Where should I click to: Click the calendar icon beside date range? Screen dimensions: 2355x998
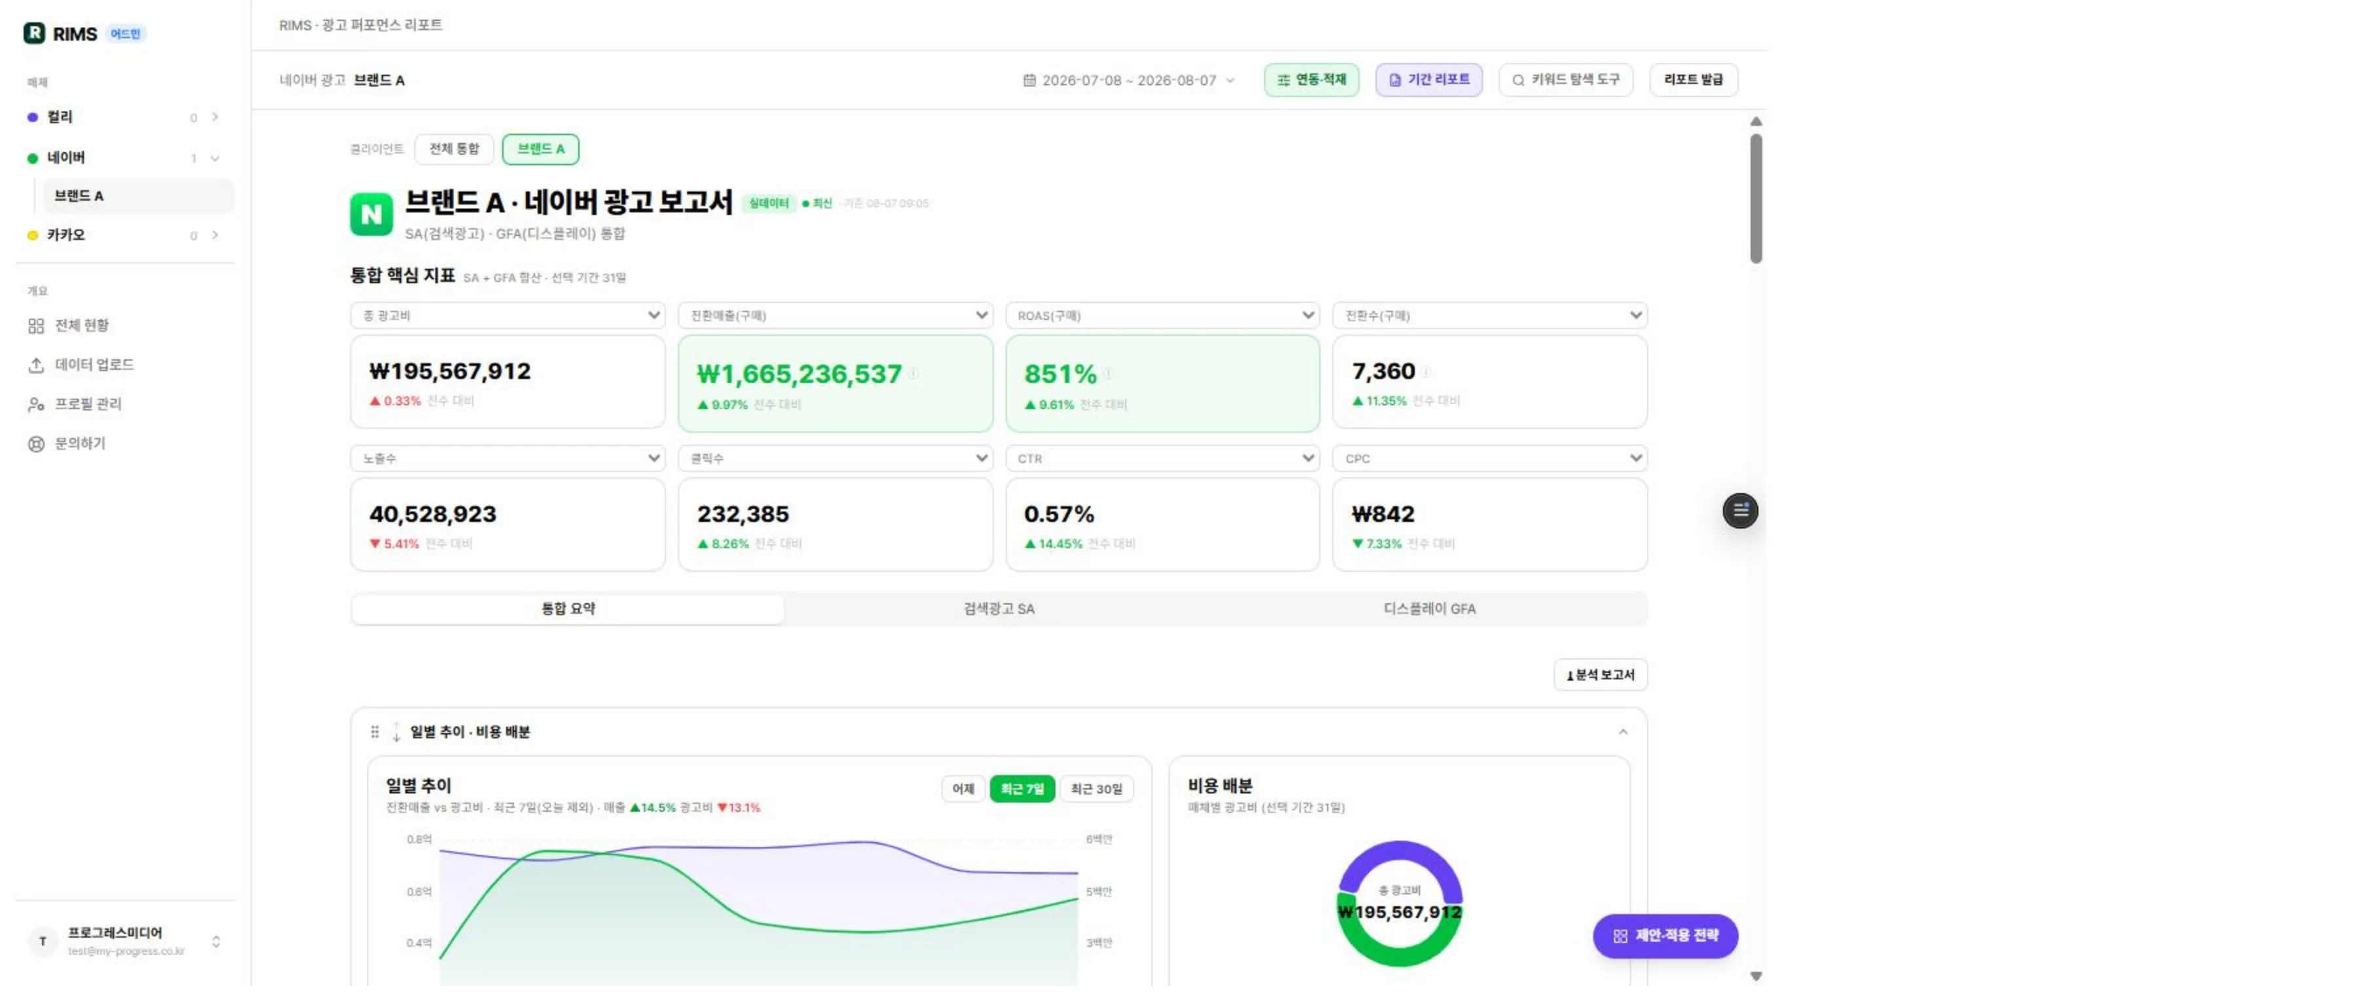[x=1029, y=81]
